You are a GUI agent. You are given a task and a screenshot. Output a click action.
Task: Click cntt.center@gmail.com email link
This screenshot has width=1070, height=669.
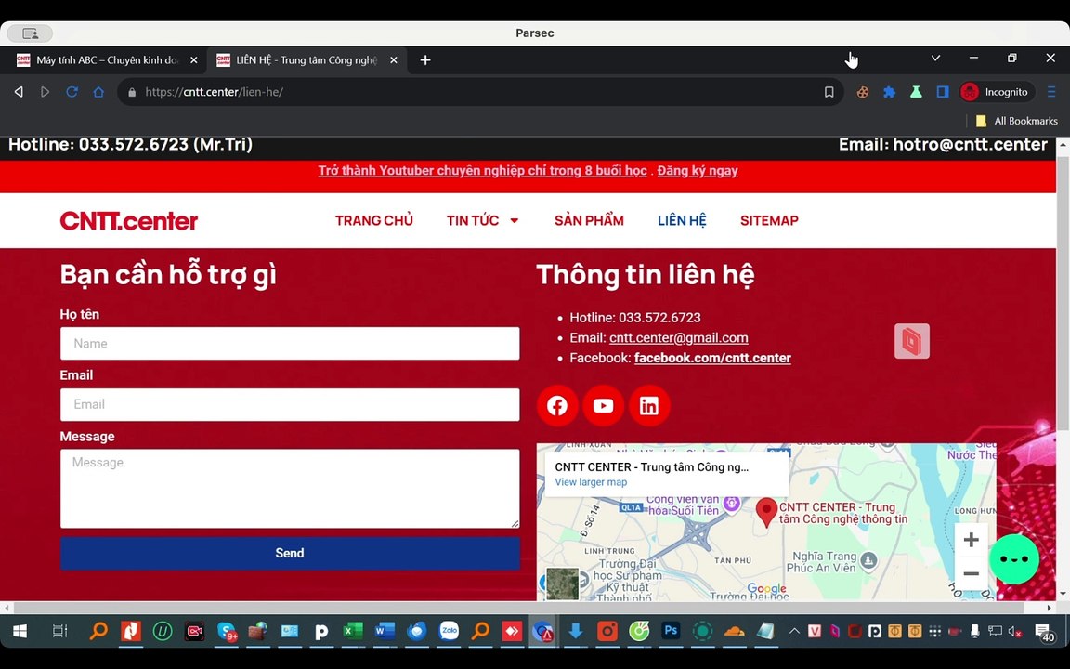tap(678, 338)
